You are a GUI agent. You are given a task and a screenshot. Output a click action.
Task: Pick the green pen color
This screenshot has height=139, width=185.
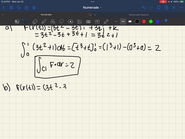151,22
